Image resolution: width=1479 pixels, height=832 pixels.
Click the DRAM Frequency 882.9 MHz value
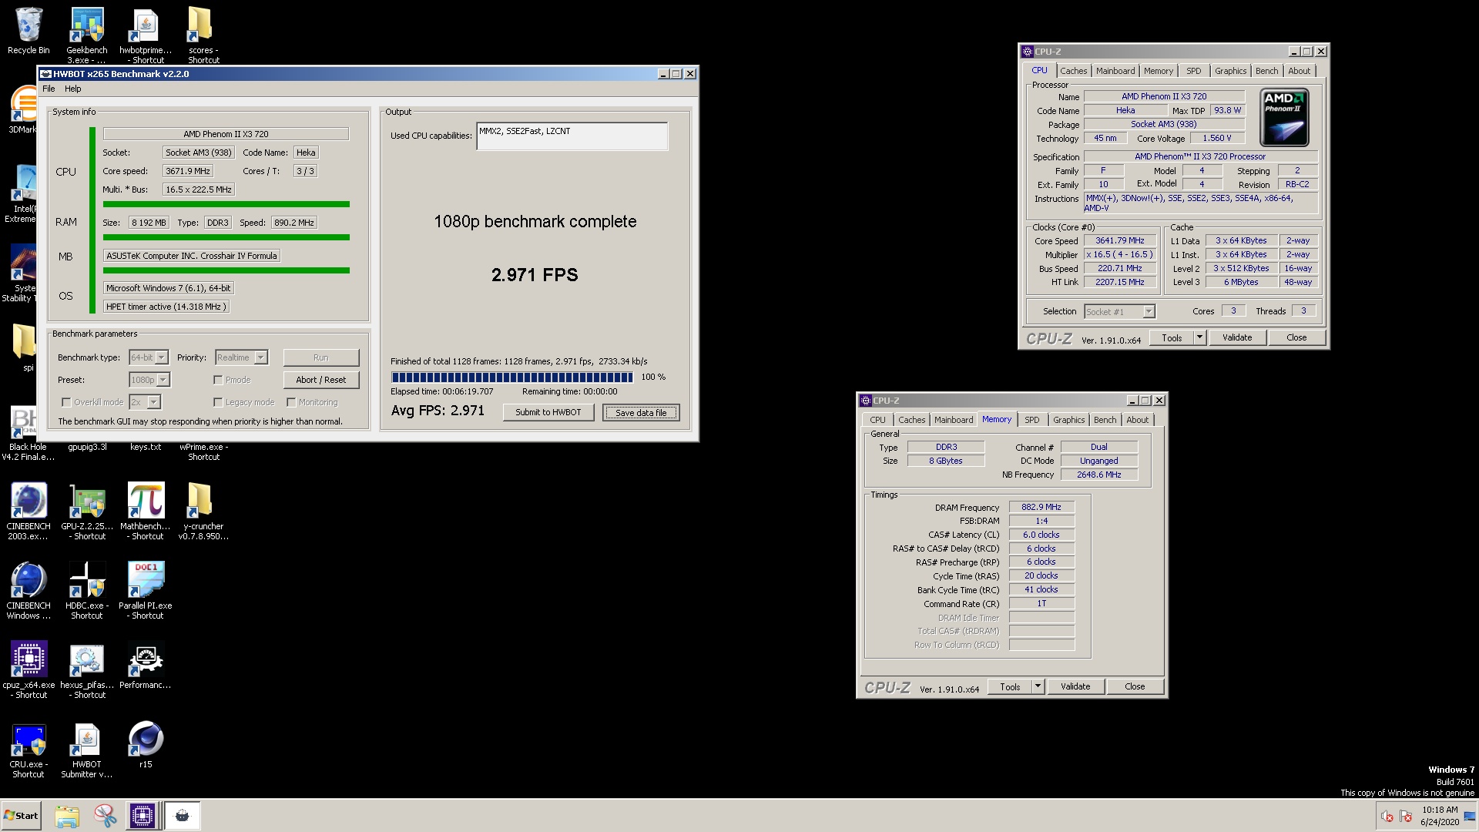coord(1041,508)
